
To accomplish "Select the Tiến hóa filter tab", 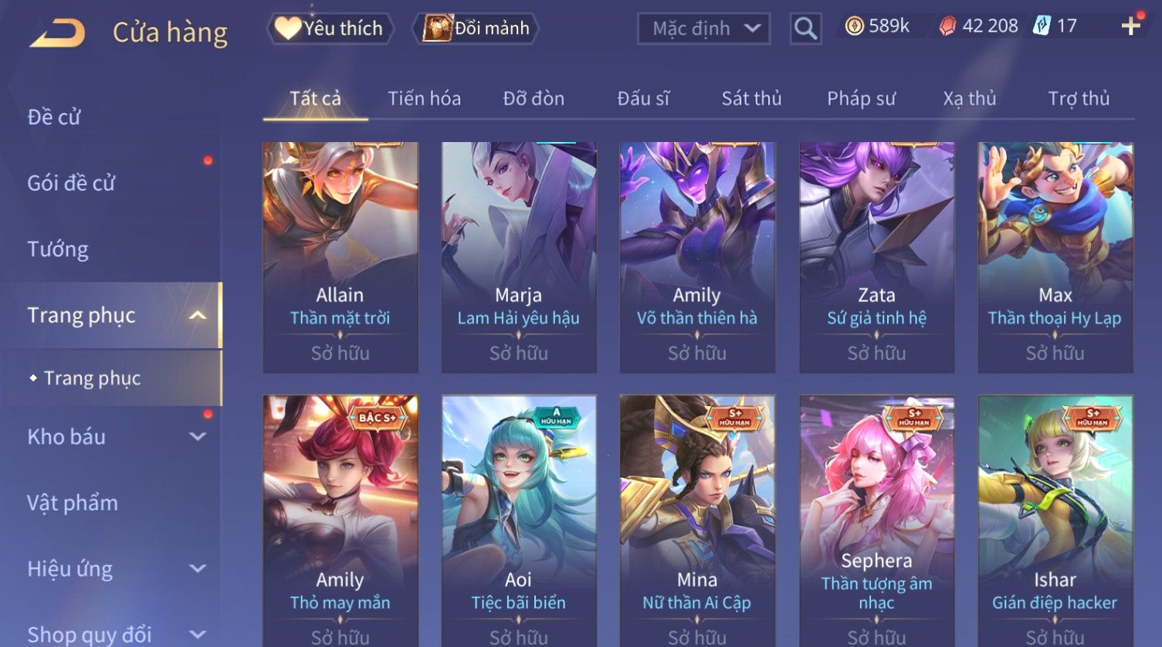I will 424,98.
